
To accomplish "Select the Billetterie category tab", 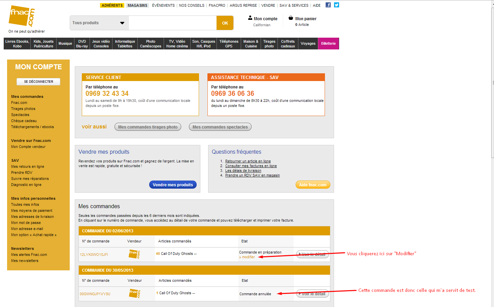I will (328, 44).
